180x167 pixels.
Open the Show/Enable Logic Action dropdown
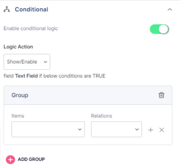[27, 62]
